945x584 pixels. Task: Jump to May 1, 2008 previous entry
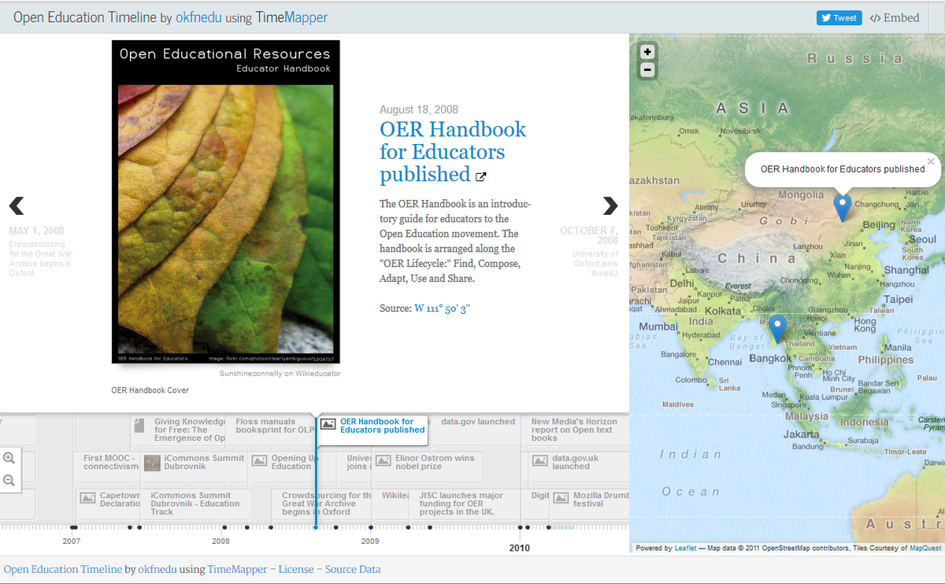pos(40,252)
